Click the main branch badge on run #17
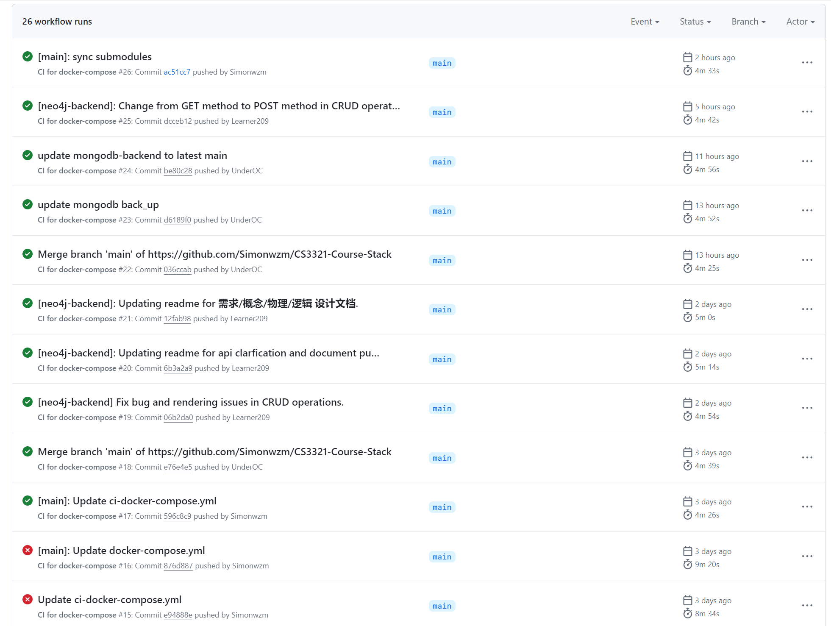This screenshot has width=831, height=626. pyautogui.click(x=442, y=507)
